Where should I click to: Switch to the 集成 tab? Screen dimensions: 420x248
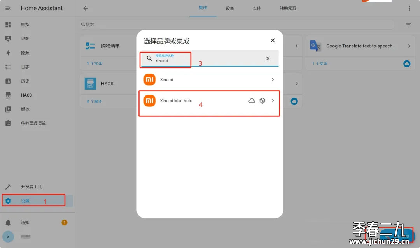click(203, 8)
